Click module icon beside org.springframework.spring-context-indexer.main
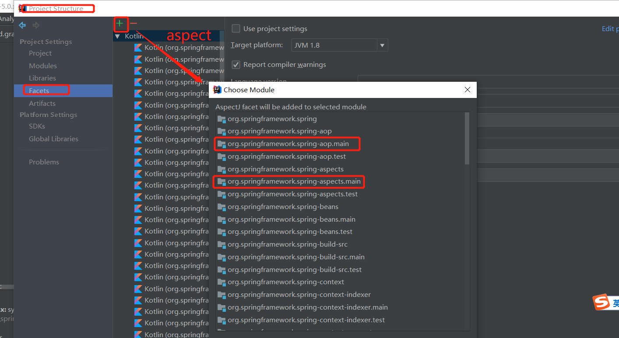619x338 pixels. [222, 307]
